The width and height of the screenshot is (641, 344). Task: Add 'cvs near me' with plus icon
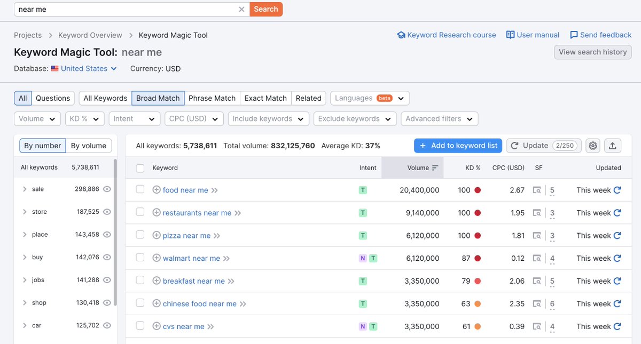pos(157,326)
